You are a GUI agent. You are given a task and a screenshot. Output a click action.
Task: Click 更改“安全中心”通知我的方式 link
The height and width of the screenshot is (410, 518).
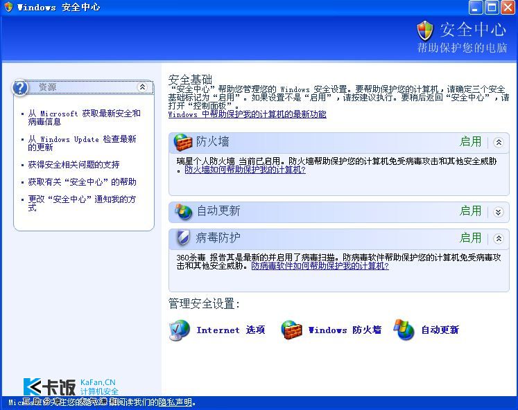(x=82, y=203)
